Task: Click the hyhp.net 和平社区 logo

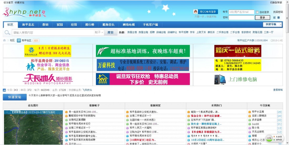Action: coord(24,13)
